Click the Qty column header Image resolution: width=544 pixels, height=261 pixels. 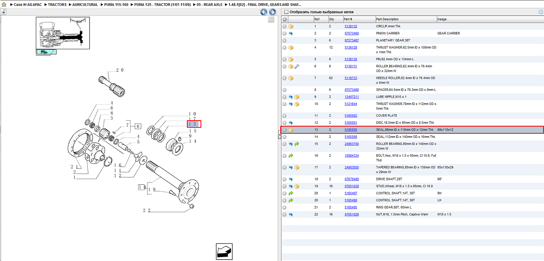[335, 19]
